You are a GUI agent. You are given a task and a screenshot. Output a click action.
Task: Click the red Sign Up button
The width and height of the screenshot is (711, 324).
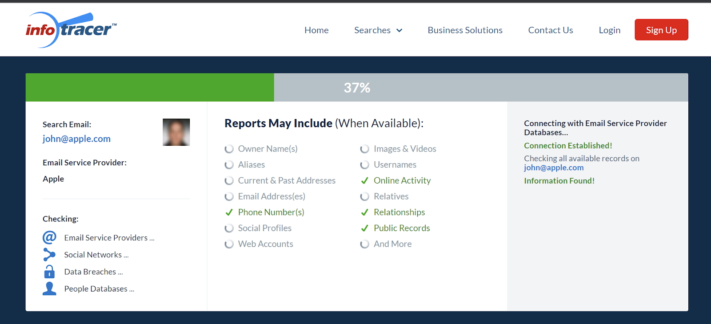pyautogui.click(x=661, y=30)
